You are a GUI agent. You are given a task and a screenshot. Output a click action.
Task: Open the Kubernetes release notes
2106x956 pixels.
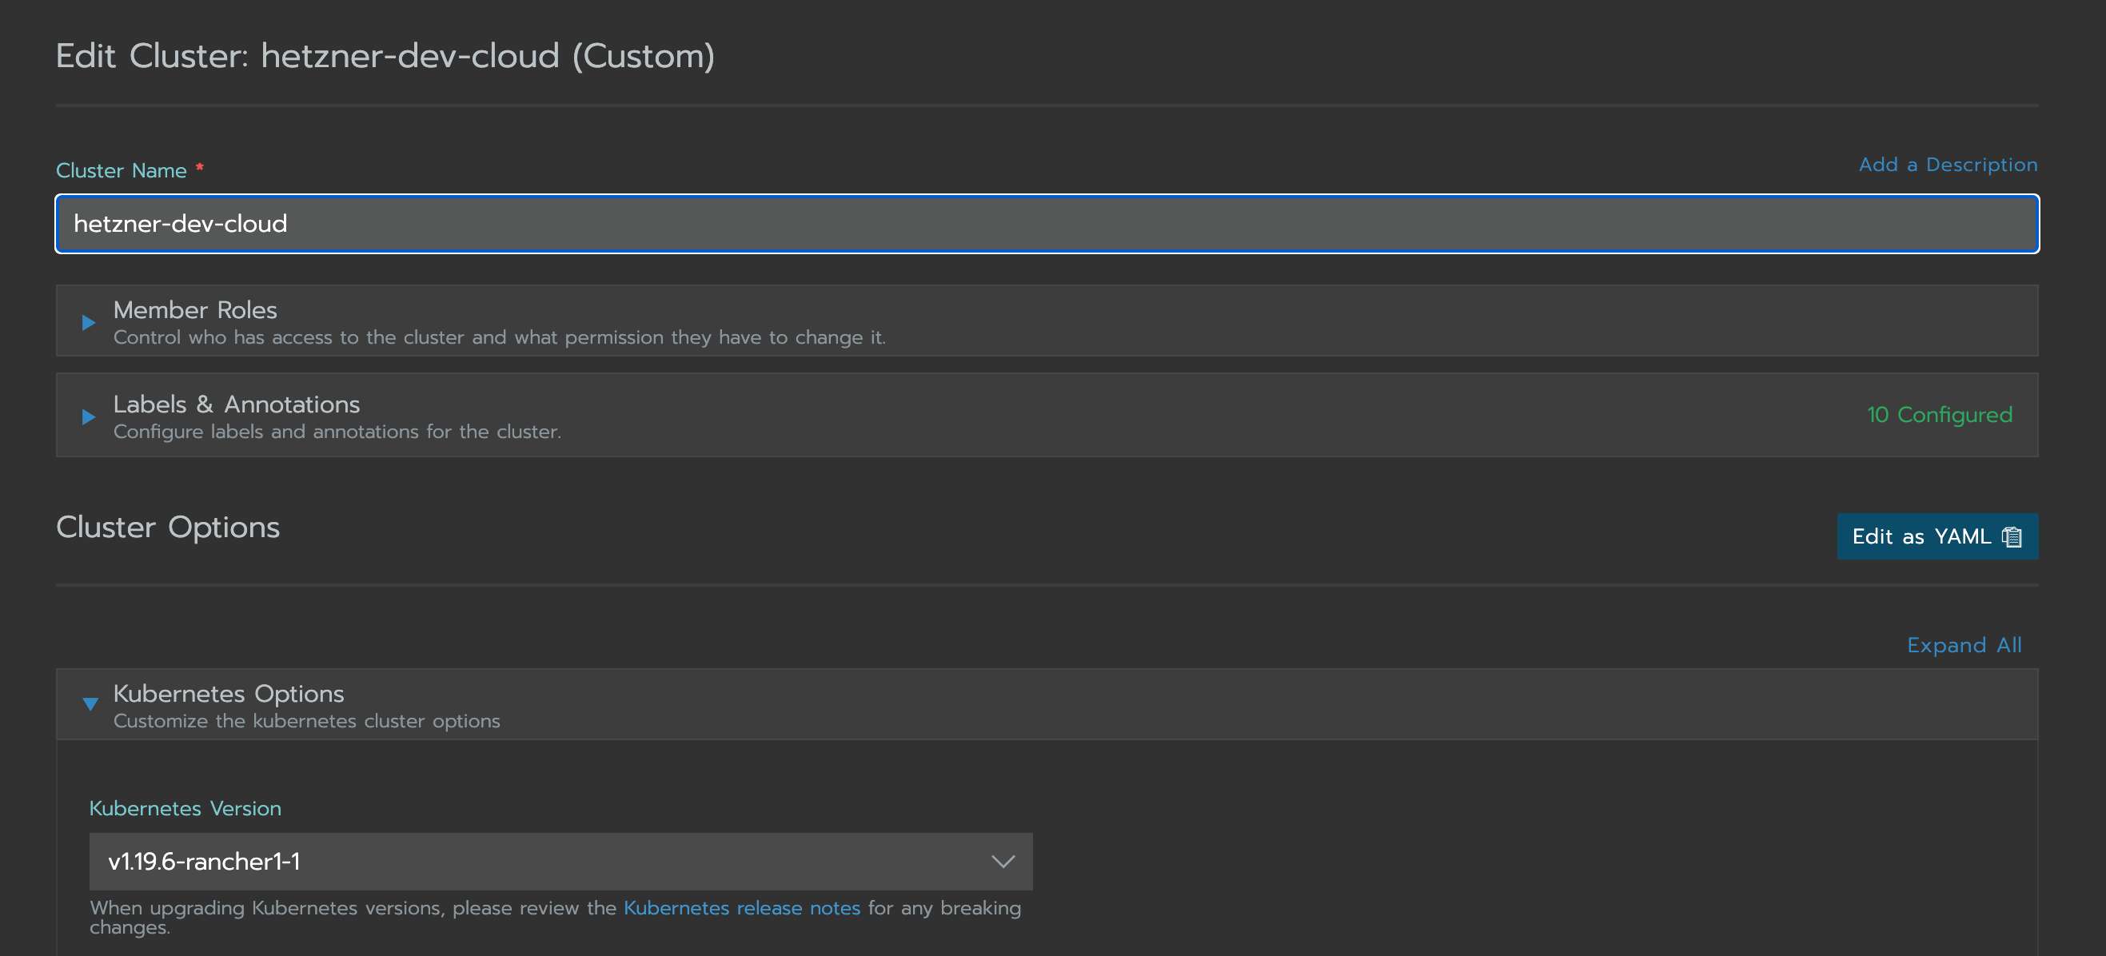(x=742, y=907)
